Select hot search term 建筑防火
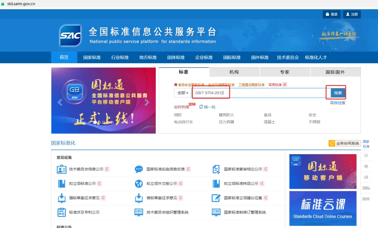This screenshot has height=228, width=378. pos(226,115)
